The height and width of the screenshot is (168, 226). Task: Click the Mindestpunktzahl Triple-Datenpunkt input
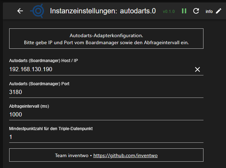106,137
